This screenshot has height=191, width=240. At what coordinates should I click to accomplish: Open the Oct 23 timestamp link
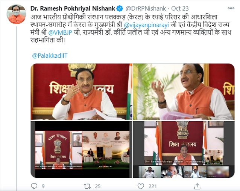pyautogui.click(x=180, y=8)
